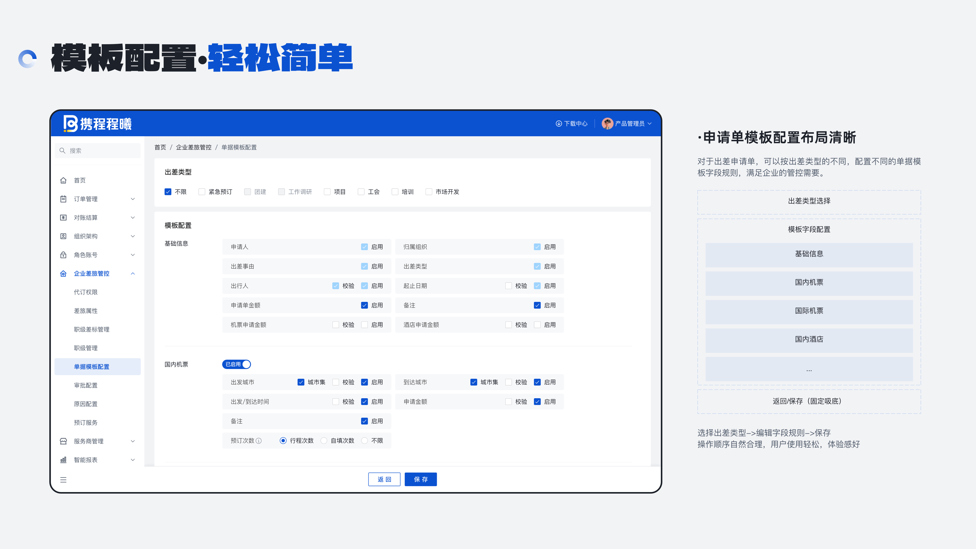Select the 自填次数 radio option
The height and width of the screenshot is (549, 976).
click(x=324, y=441)
